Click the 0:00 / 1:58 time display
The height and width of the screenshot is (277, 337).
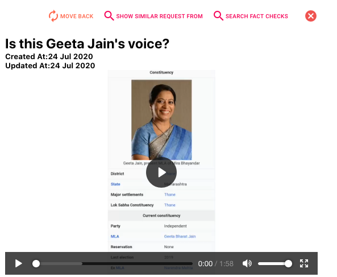point(215,264)
